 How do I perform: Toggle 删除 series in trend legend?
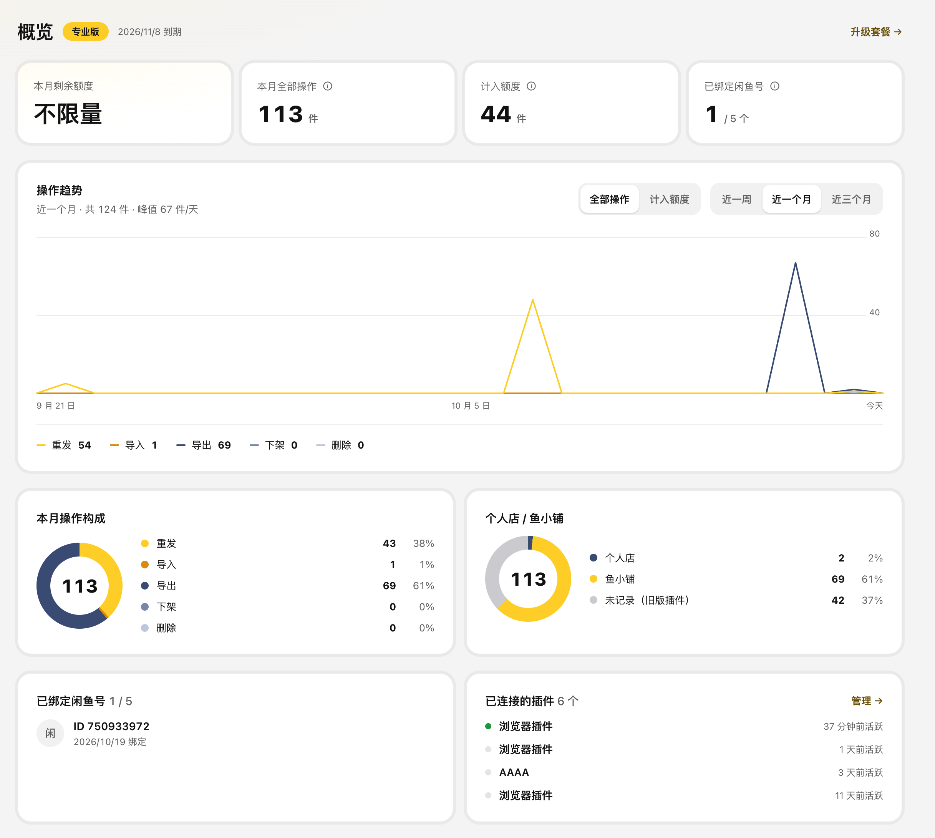click(340, 445)
